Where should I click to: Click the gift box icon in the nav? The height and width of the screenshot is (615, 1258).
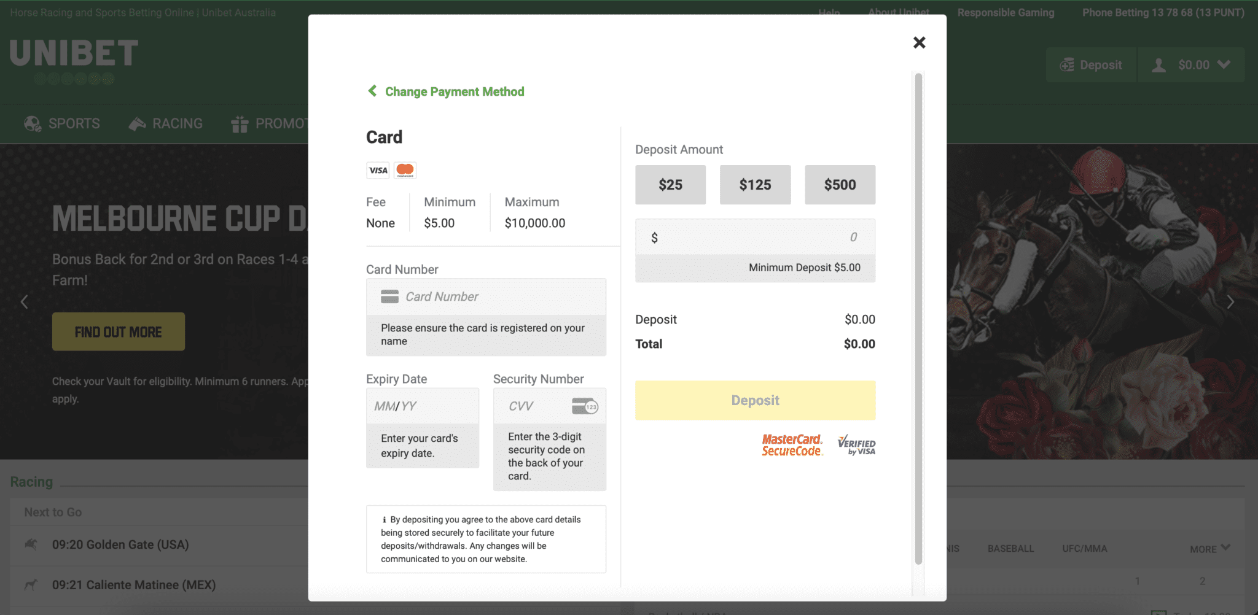coord(240,124)
